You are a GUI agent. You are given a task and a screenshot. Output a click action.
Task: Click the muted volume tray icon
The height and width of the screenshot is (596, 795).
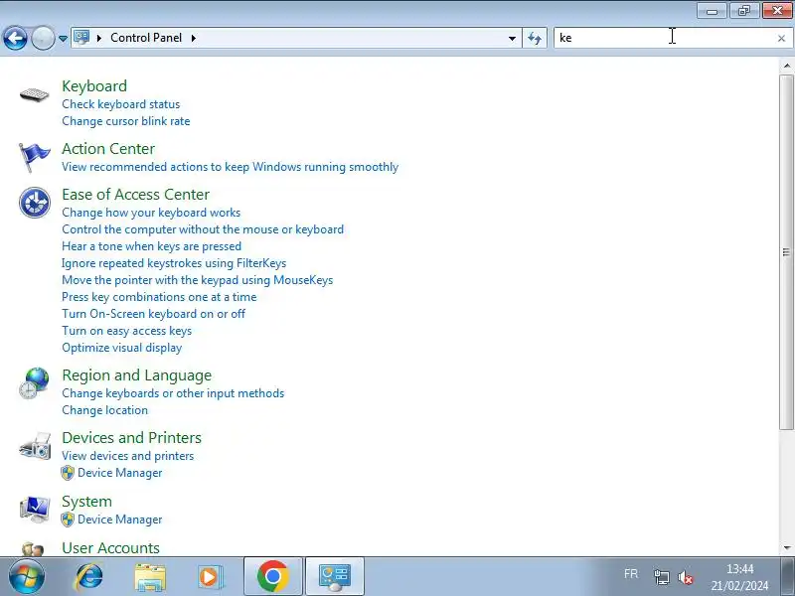[x=686, y=577]
